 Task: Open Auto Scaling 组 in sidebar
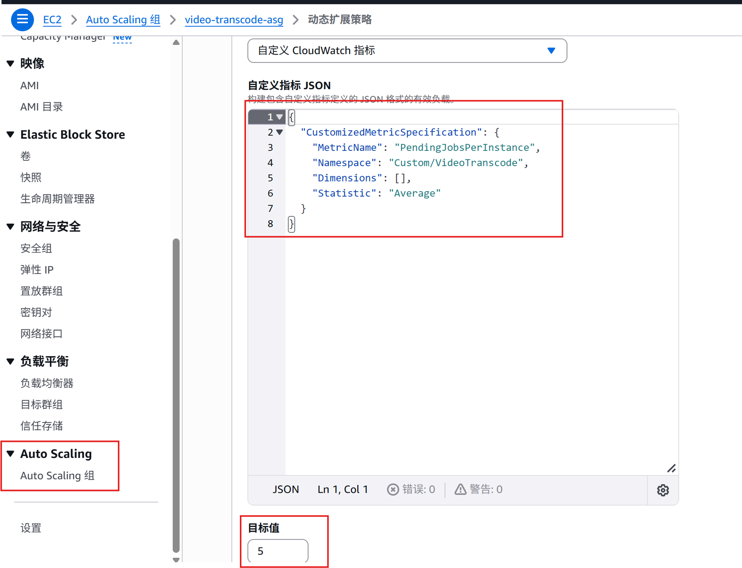[57, 475]
